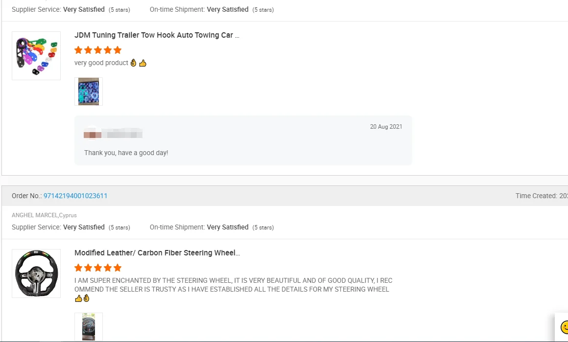This screenshot has width=568, height=342.
Task: Click the thumbs up emoji after 'very good product'
Action: (143, 63)
